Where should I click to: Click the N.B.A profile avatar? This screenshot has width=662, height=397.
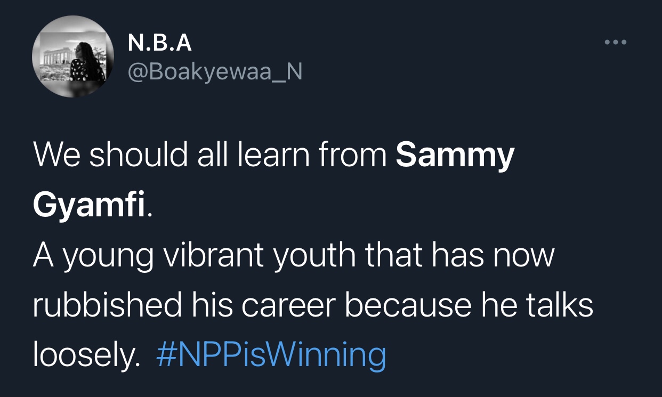click(73, 56)
